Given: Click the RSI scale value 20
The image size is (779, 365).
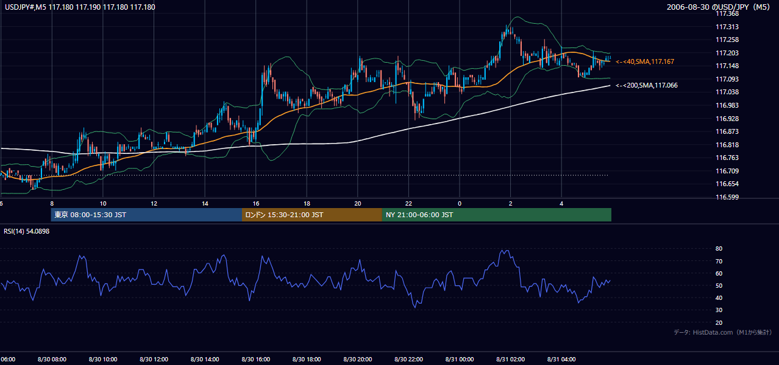Looking at the screenshot, I should (719, 322).
